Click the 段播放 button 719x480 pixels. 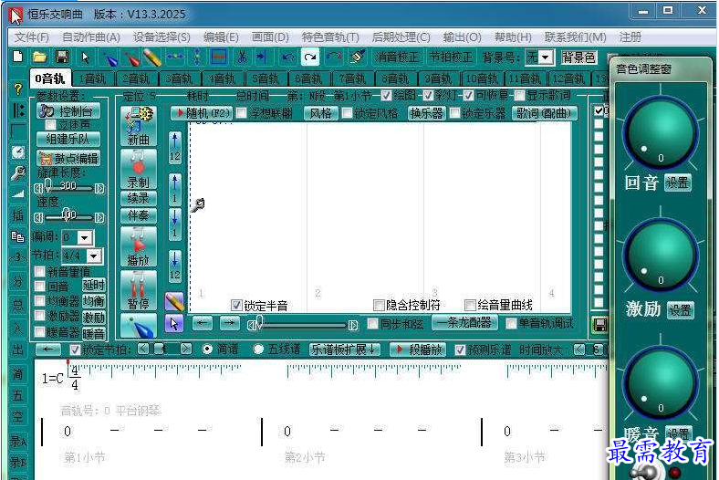[x=418, y=350]
